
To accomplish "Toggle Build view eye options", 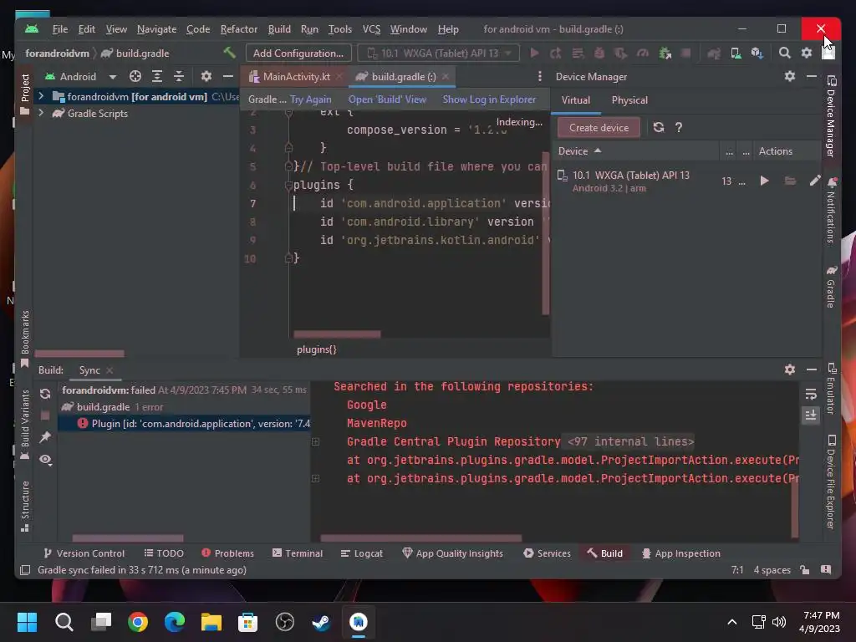I will tap(45, 460).
